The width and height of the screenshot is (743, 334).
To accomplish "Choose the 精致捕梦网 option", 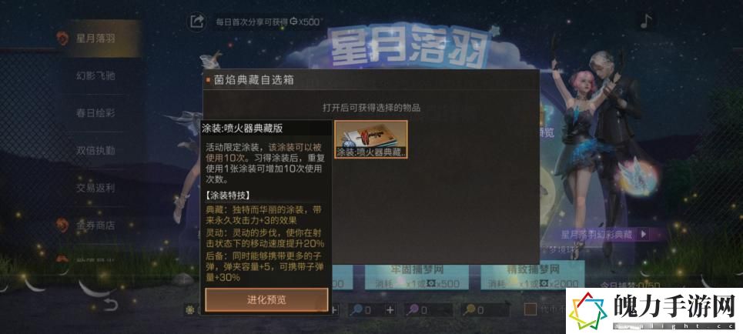I will pos(532,276).
